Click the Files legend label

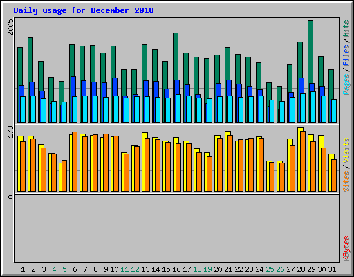(x=346, y=55)
